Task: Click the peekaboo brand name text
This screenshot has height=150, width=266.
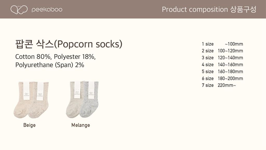Action: coord(47,9)
